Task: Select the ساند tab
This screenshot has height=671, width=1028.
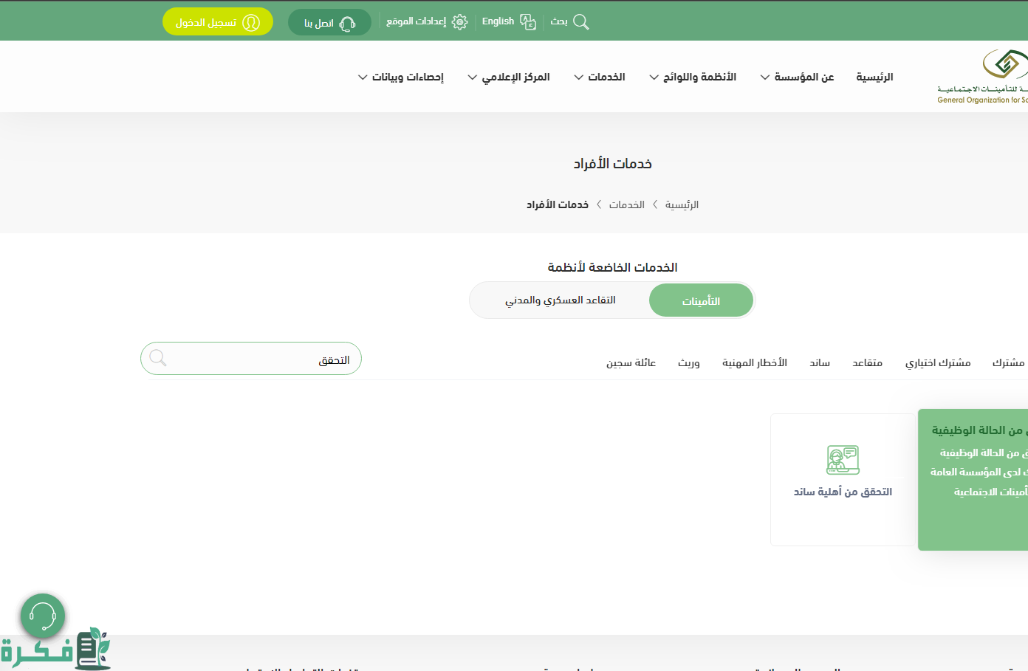Action: tap(819, 362)
